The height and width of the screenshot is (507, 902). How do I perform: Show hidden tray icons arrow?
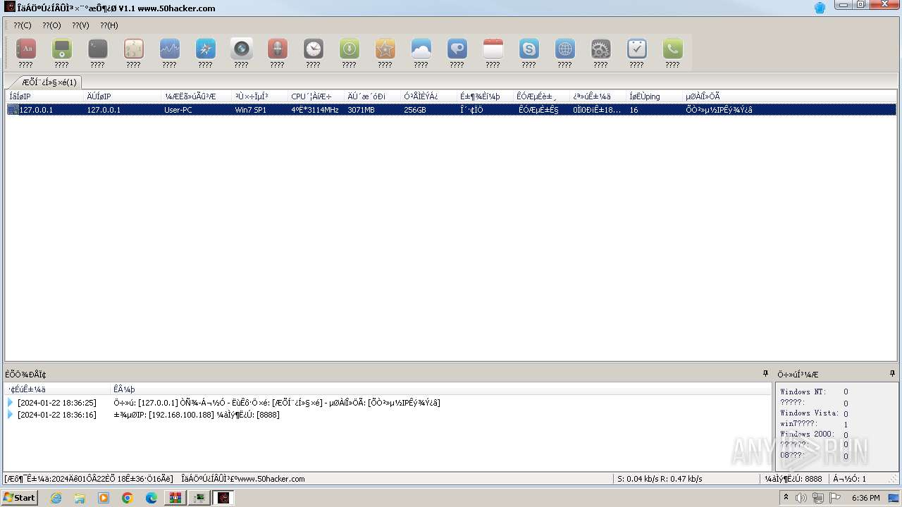786,498
